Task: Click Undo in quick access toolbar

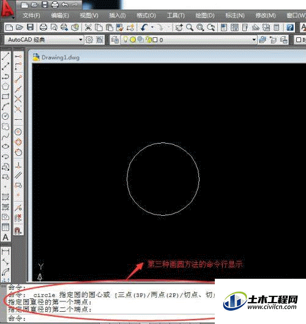Action: 65,4
